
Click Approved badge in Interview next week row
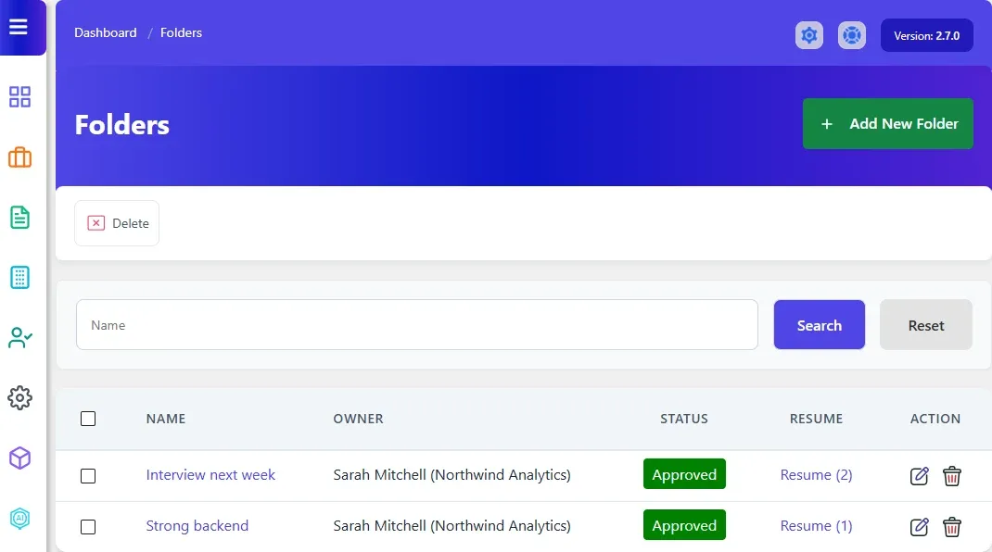point(684,474)
